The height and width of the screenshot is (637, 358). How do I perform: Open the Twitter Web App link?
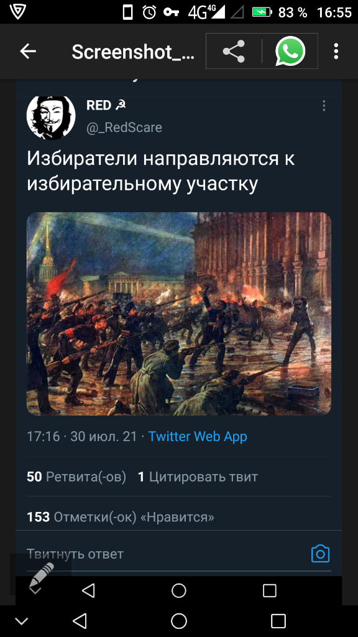tap(198, 437)
